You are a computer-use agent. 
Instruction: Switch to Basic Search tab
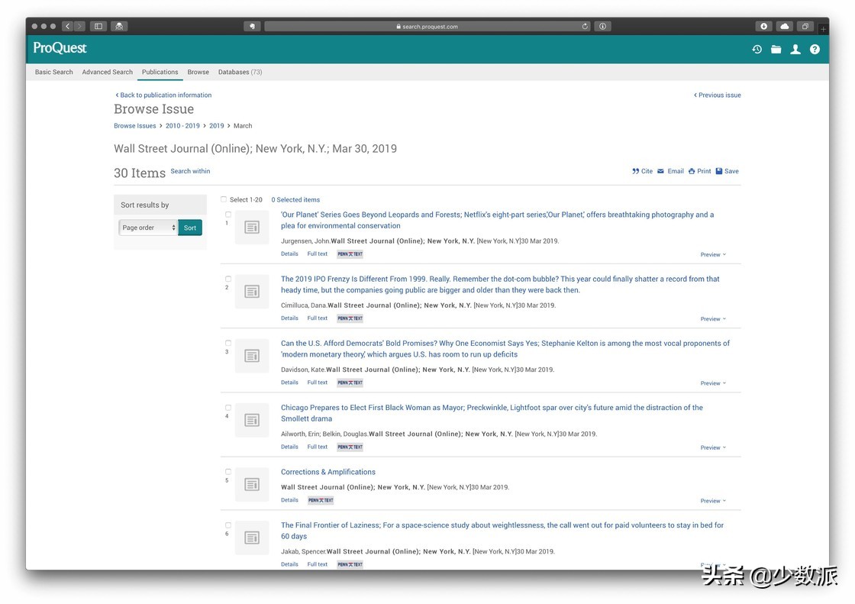[54, 72]
